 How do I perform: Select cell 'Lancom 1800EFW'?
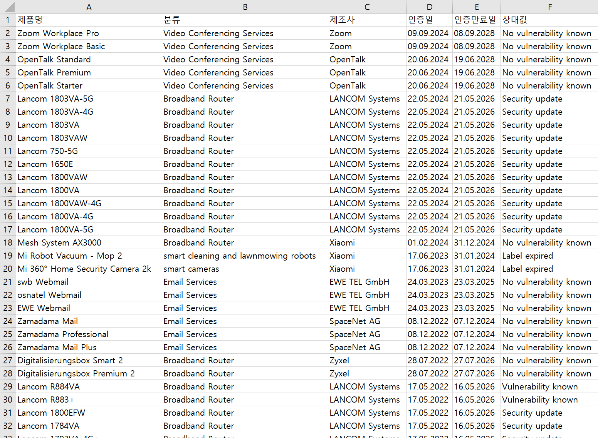[x=89, y=413]
